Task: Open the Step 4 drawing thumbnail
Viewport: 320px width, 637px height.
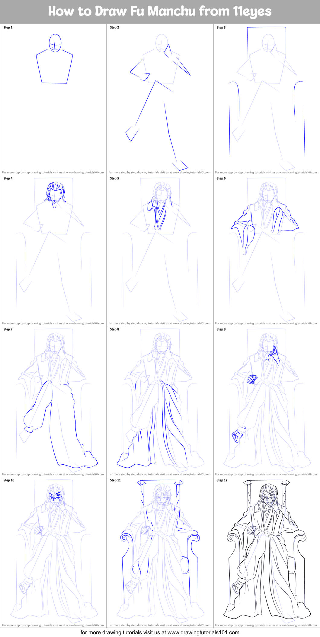Action: (x=53, y=250)
